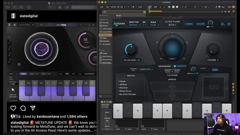
Task: Click Play Pattern button in Auto-Tune
Action: click(x=172, y=72)
